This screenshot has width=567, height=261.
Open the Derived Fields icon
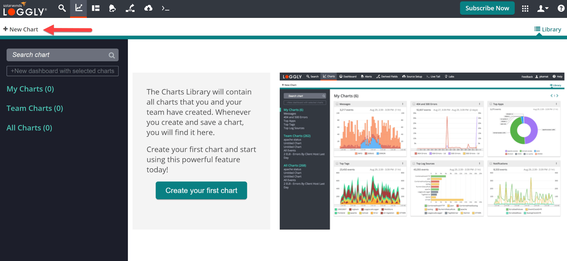130,8
